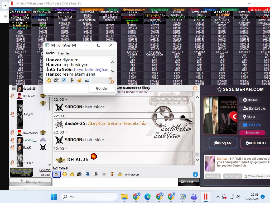
Task: Open first smiley icon in main toolbar
Action: coord(65,174)
